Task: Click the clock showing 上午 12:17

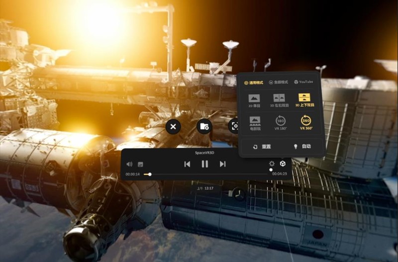Action: (x=205, y=188)
